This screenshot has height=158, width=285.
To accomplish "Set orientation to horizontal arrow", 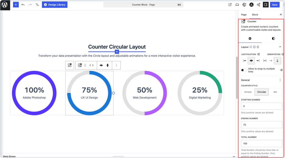I will pos(271,61).
